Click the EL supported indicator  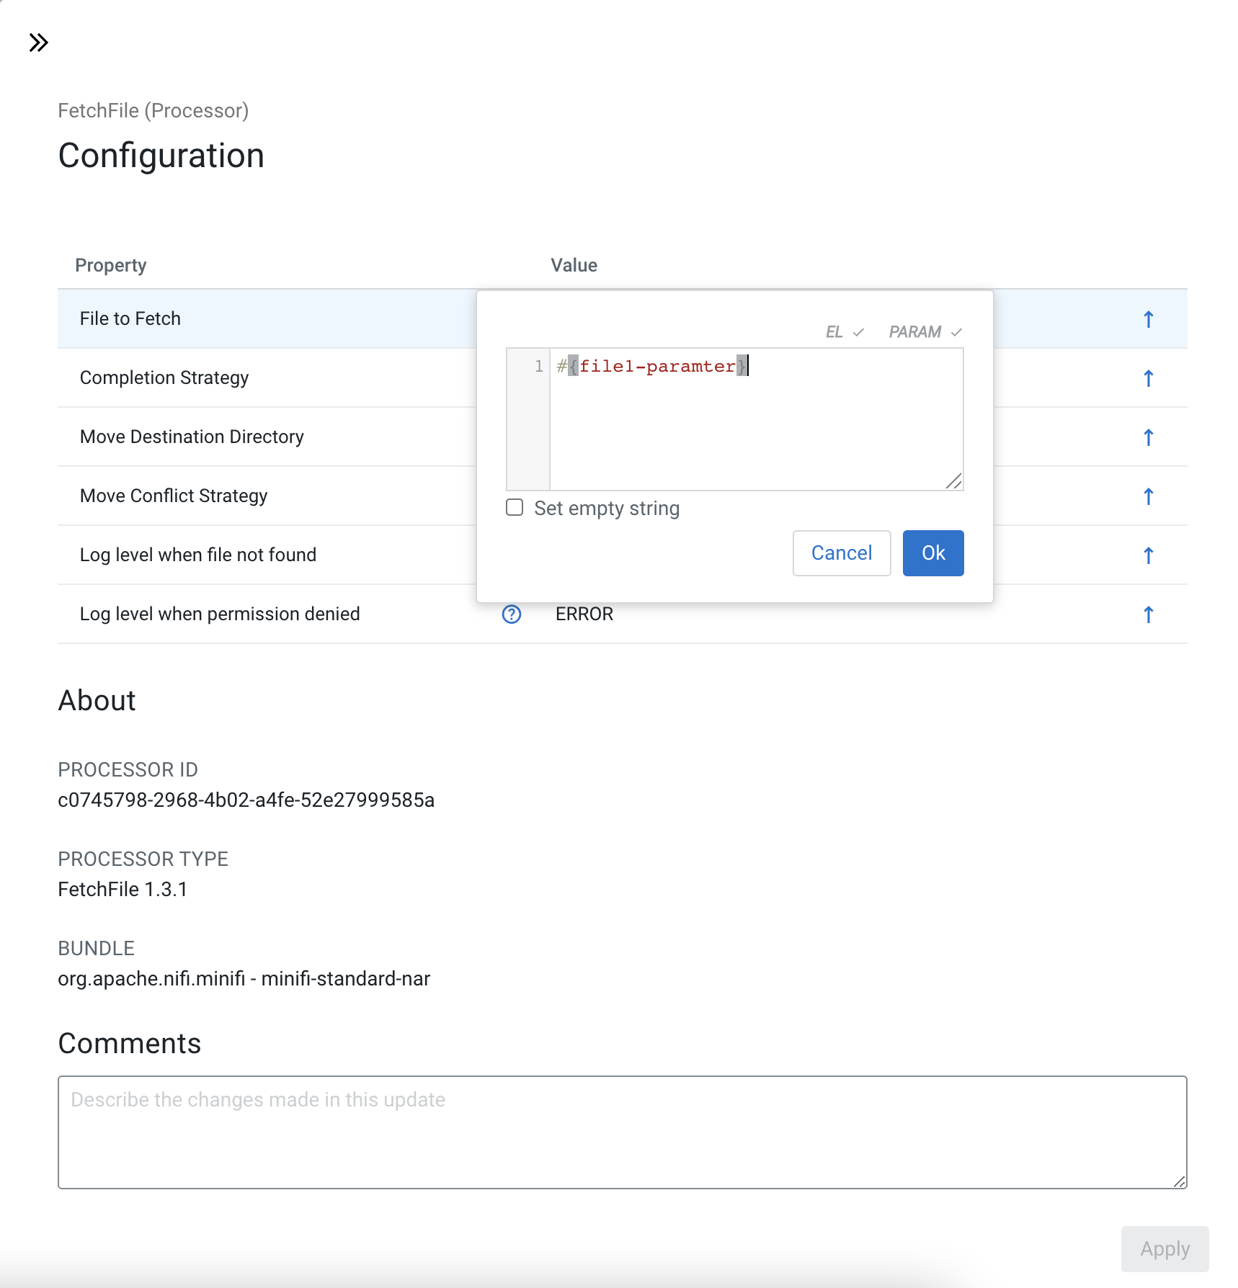[844, 332]
